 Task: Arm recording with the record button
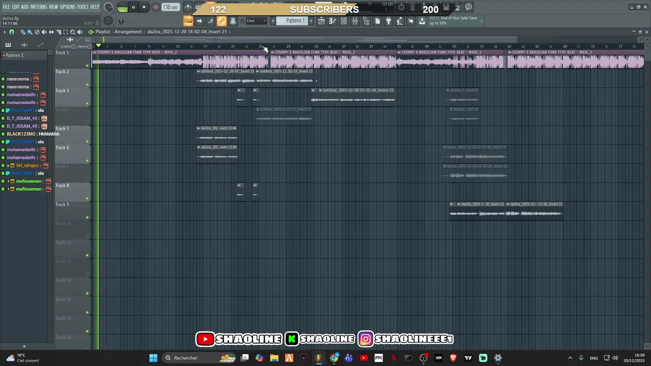(x=156, y=7)
